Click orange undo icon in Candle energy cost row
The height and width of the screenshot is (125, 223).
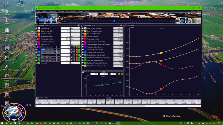pos(77,50)
